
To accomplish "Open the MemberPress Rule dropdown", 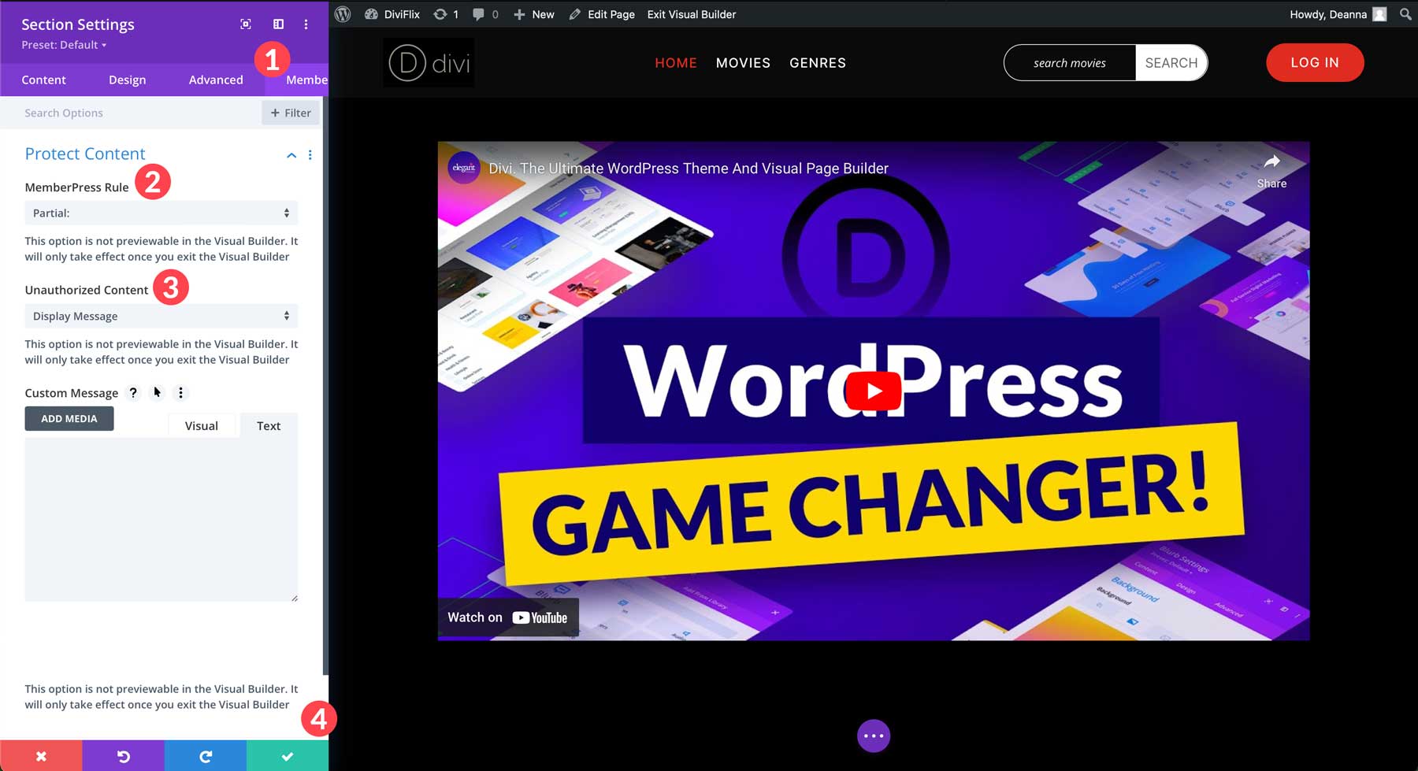I will 161,213.
